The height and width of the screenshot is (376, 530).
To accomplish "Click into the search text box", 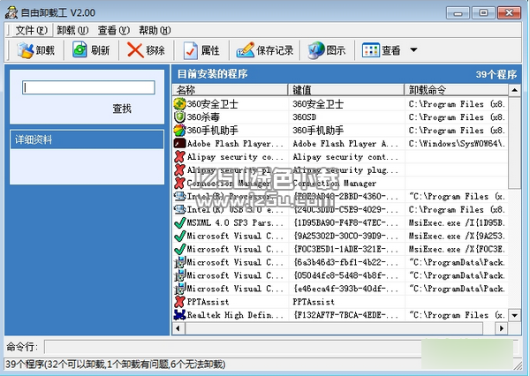I will (x=88, y=87).
